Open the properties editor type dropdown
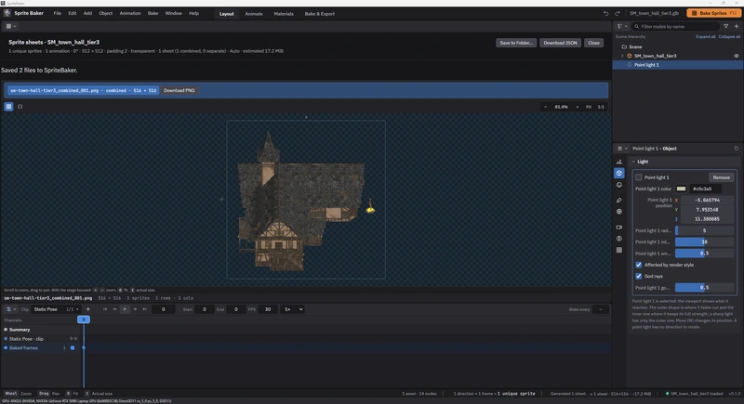This screenshot has height=404, width=744. tap(622, 149)
